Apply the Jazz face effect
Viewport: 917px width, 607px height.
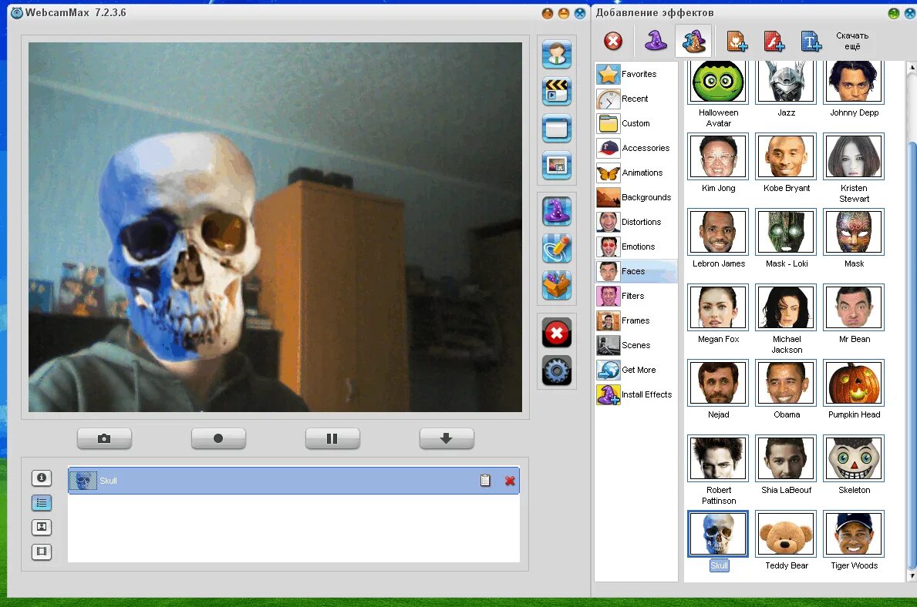click(786, 82)
